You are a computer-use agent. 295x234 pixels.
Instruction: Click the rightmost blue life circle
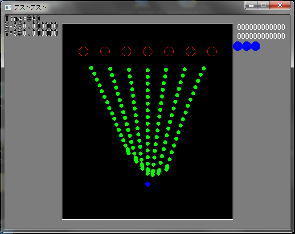[x=255, y=46]
